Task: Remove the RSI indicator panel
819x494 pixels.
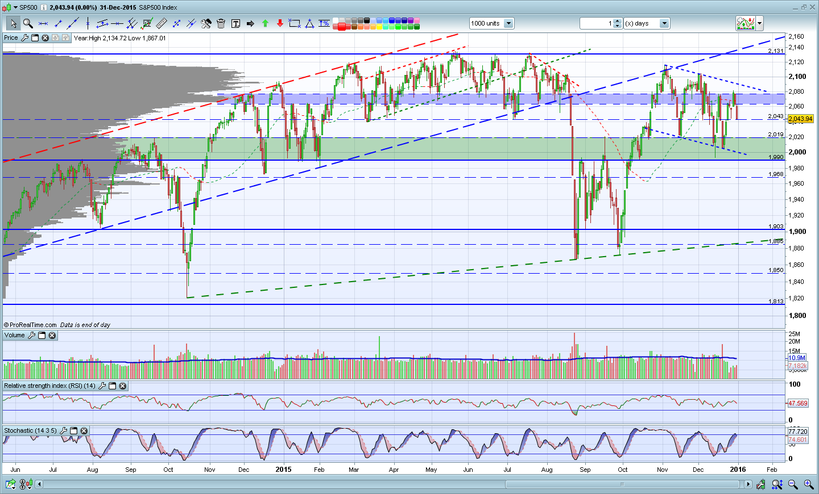Action: [x=123, y=386]
